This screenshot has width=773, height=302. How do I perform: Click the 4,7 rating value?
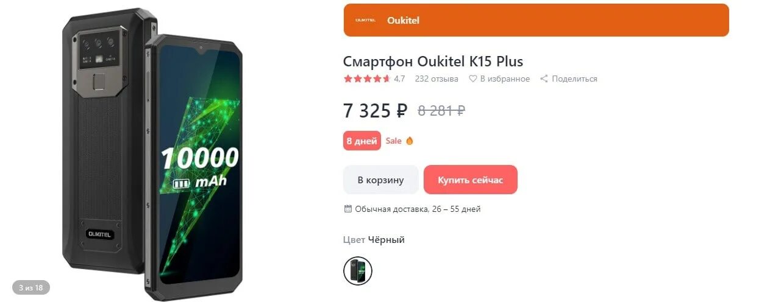pyautogui.click(x=399, y=79)
